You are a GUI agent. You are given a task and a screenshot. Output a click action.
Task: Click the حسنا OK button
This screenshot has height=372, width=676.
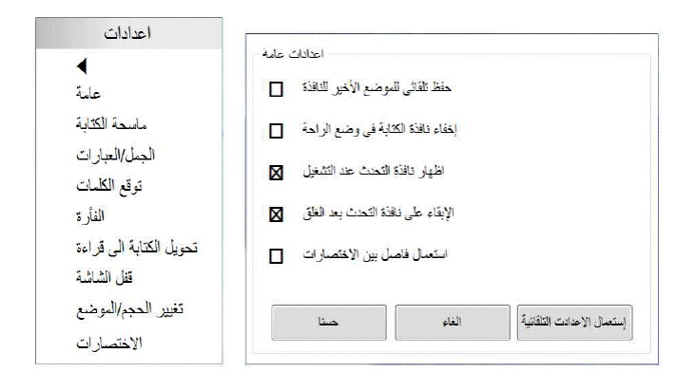click(x=329, y=323)
